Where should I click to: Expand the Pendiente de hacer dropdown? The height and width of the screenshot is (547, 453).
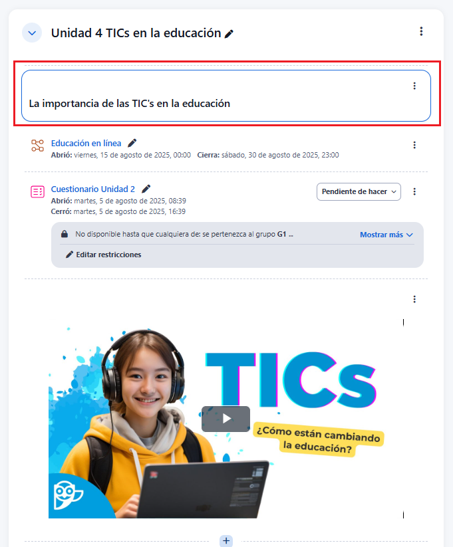click(359, 191)
